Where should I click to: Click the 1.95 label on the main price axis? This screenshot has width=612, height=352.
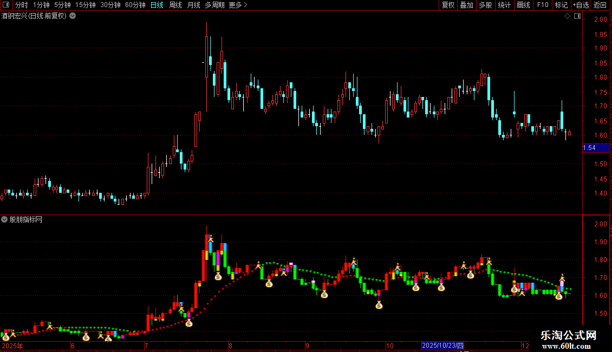coord(600,34)
